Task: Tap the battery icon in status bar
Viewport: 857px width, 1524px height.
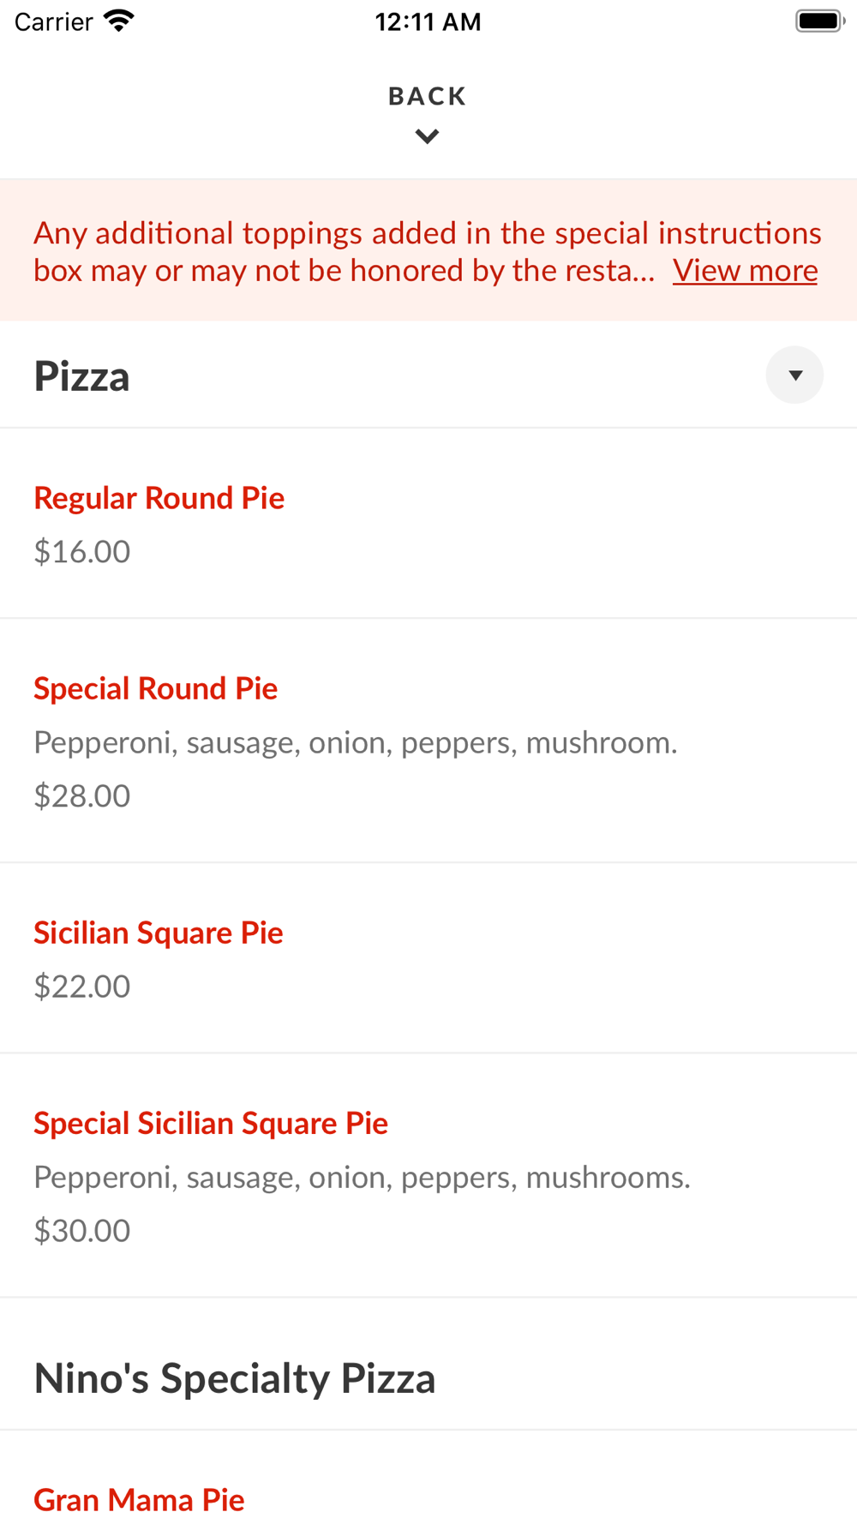Action: (x=819, y=21)
